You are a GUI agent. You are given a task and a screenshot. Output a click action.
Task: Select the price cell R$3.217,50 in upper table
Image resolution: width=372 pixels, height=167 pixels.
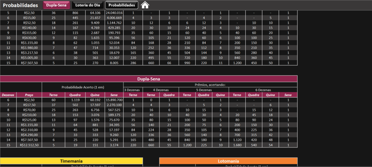coord(29,53)
